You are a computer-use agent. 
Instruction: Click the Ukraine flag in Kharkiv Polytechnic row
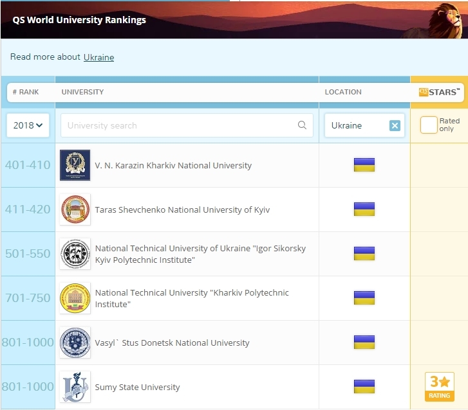(x=364, y=298)
